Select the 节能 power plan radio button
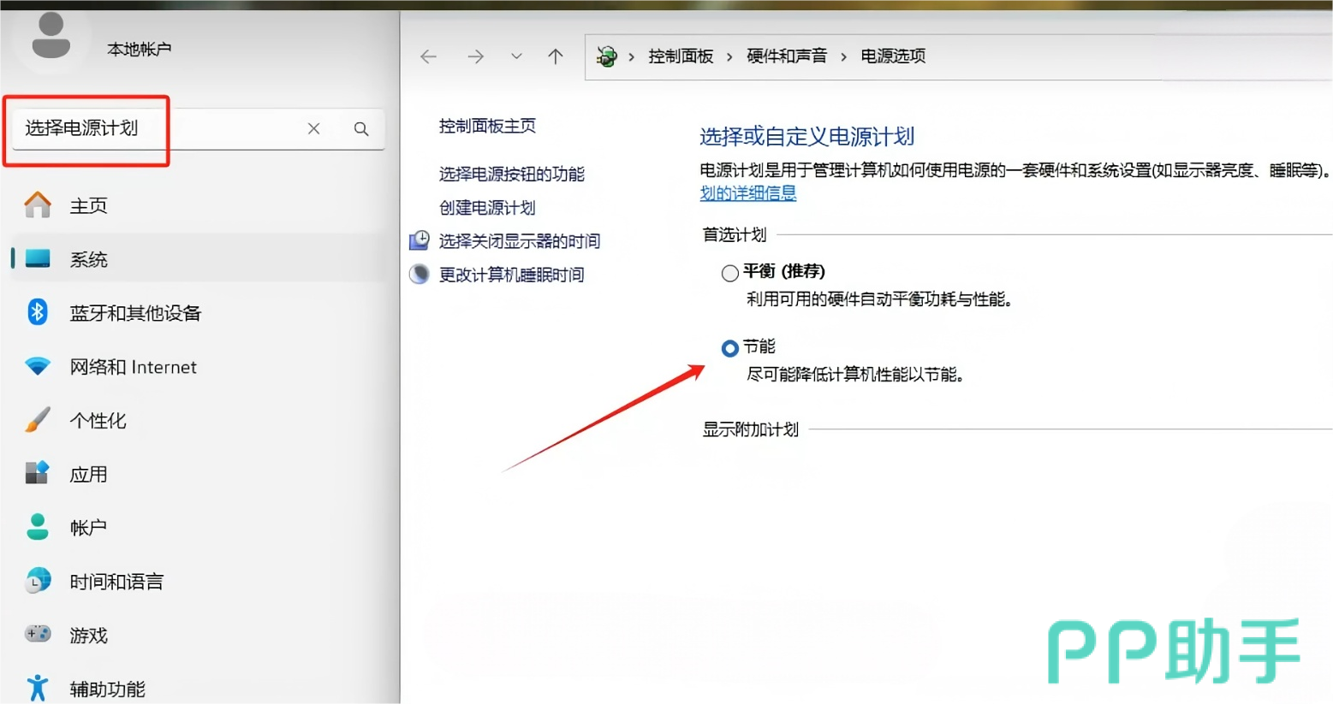The height and width of the screenshot is (704, 1333). tap(729, 348)
